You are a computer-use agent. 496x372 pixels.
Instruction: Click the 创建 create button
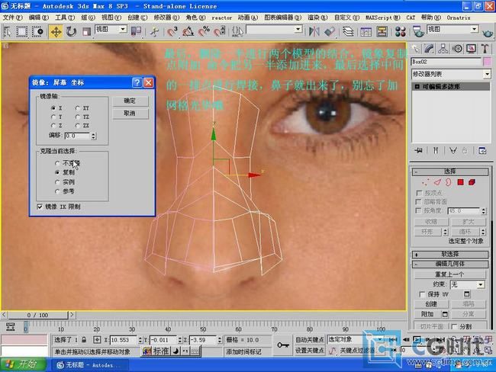[431, 304]
